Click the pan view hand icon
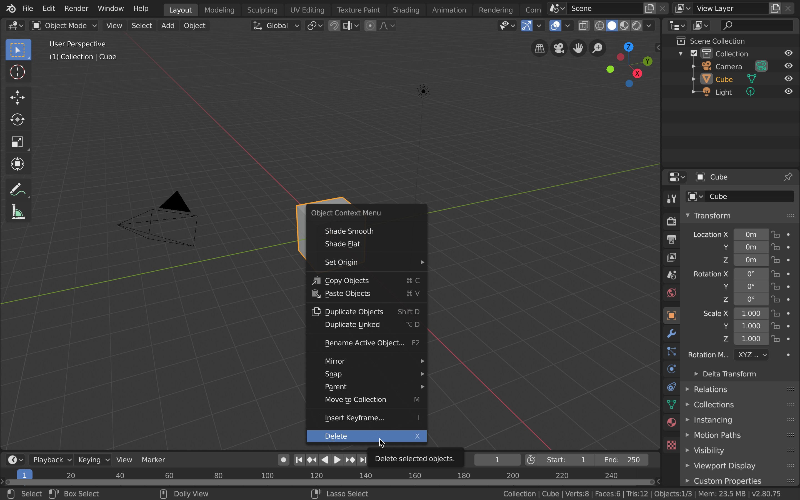The image size is (800, 500). click(578, 48)
